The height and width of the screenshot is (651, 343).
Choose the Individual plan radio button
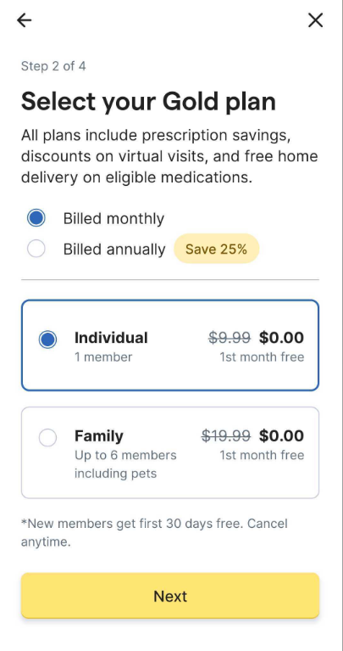click(x=47, y=340)
